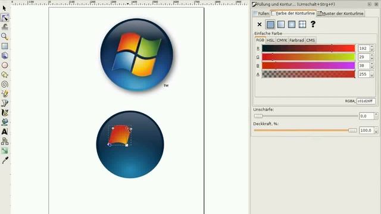Open the CMS color tab
Image resolution: width=381 pixels, height=214 pixels.
[310, 40]
